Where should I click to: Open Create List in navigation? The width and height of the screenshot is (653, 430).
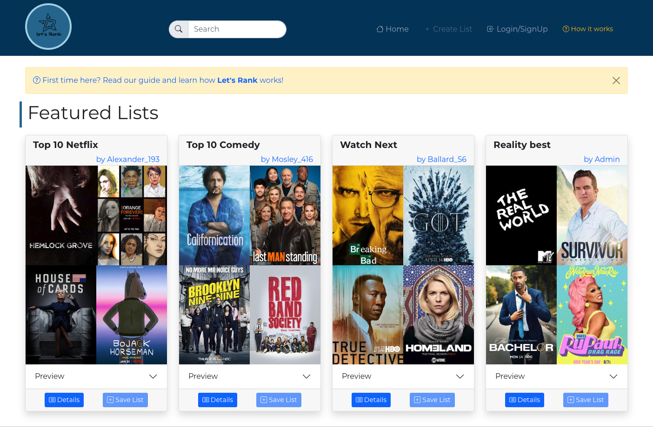click(x=448, y=29)
